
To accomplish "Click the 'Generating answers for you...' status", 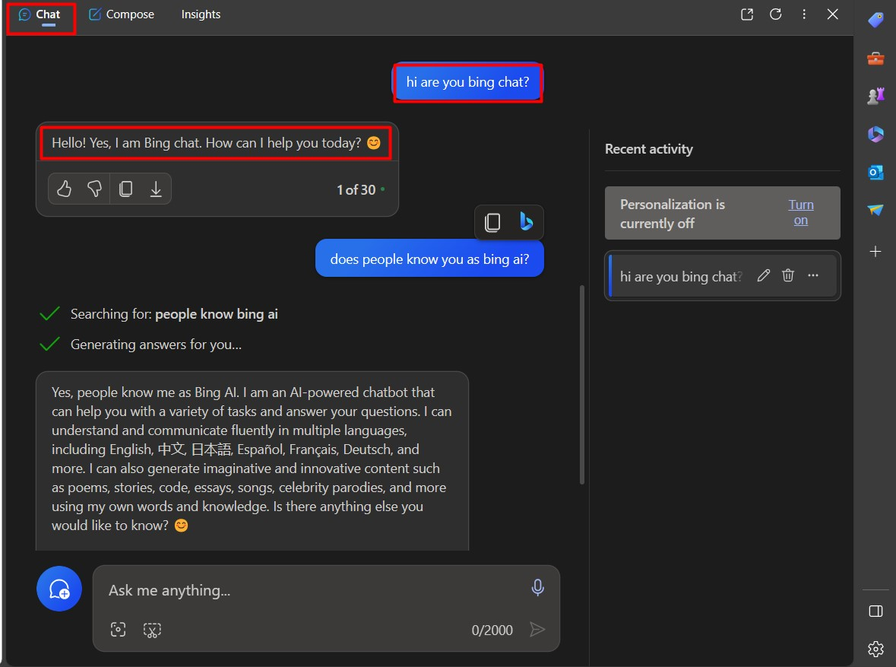I will click(x=156, y=345).
